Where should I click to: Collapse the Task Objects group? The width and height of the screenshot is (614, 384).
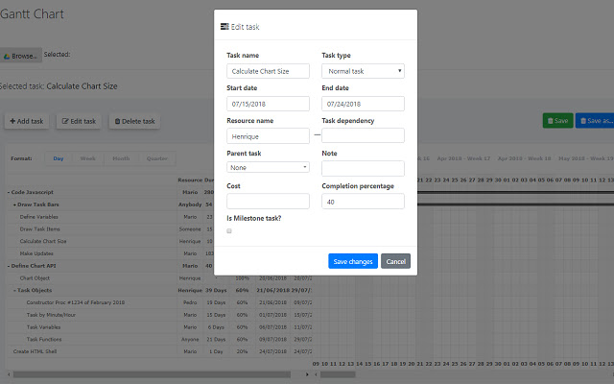point(15,290)
